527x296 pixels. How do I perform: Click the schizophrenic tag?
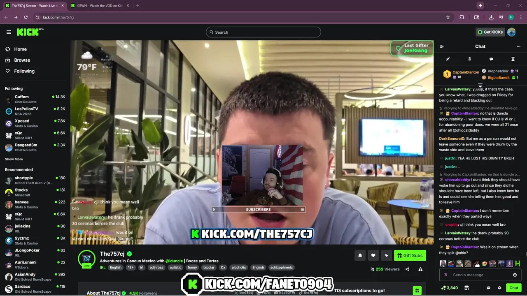pos(282,267)
